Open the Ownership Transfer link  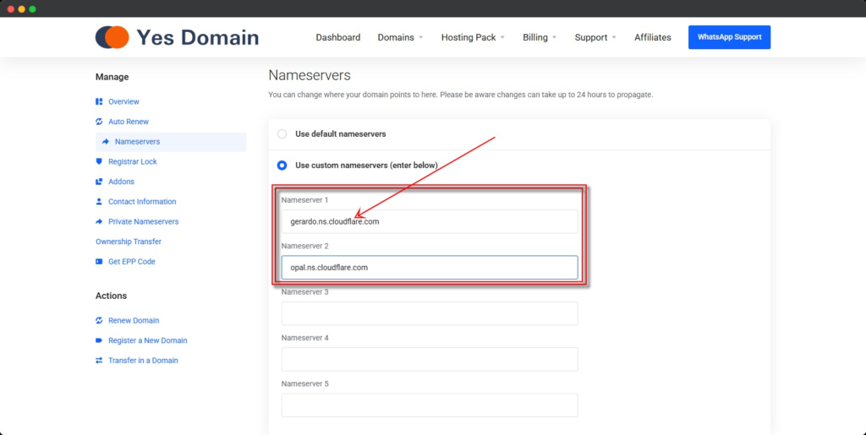[129, 242]
